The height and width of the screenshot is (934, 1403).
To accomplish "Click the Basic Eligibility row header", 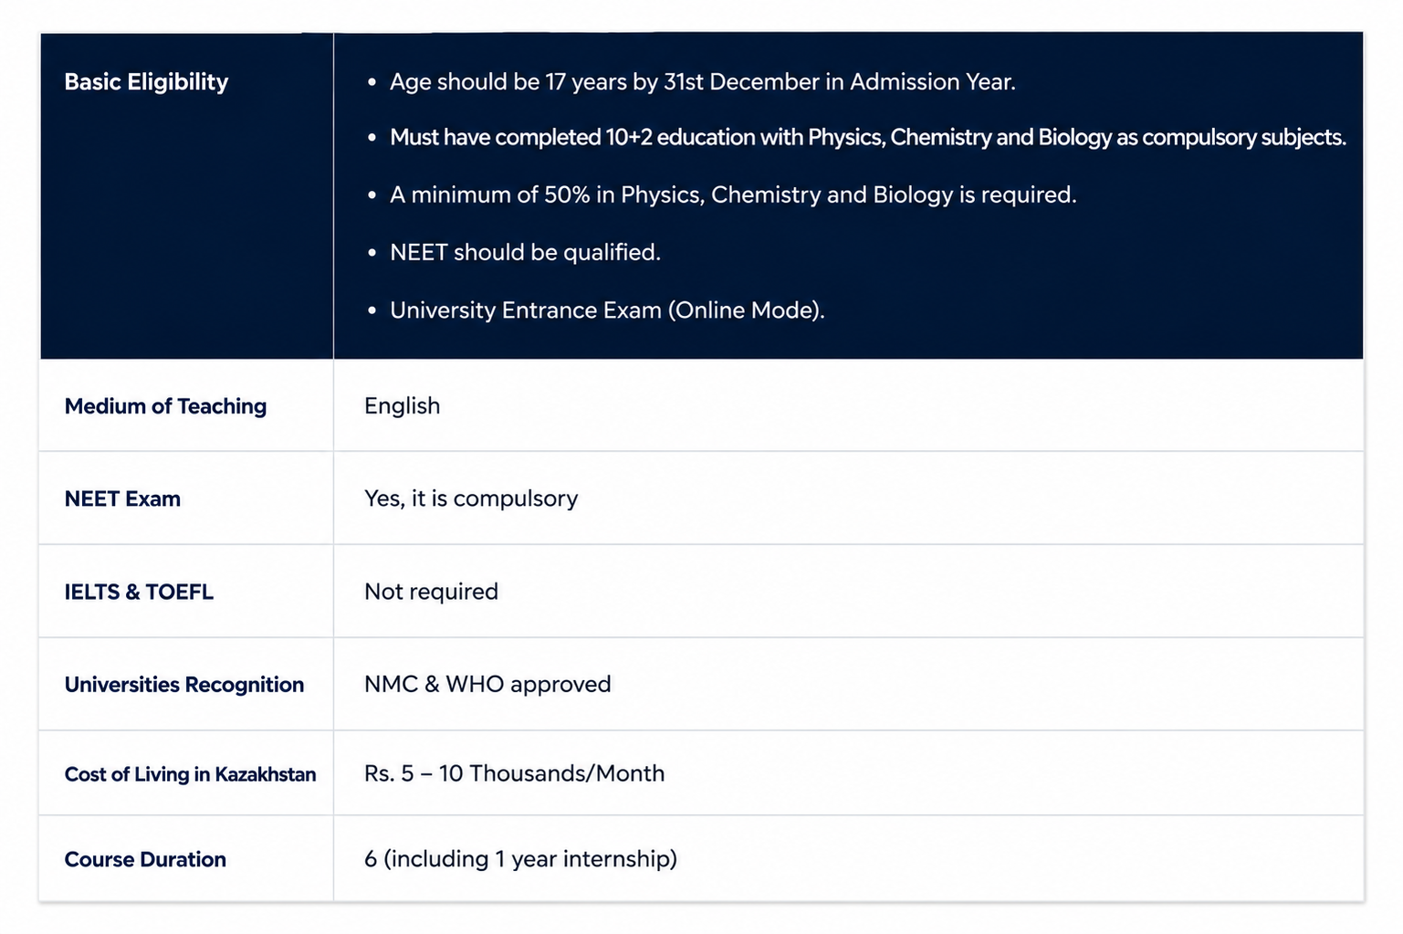I will 146,82.
